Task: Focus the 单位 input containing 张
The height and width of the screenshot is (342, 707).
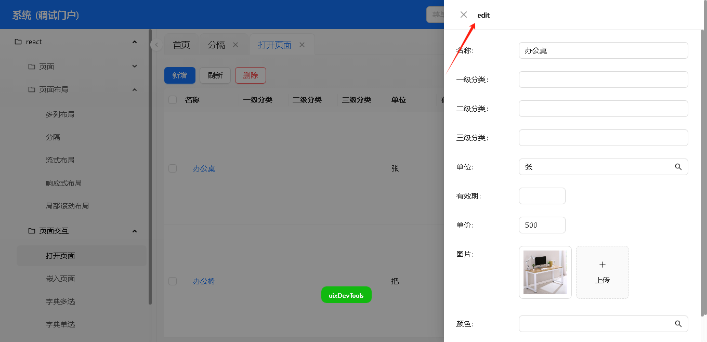Action: [x=604, y=167]
